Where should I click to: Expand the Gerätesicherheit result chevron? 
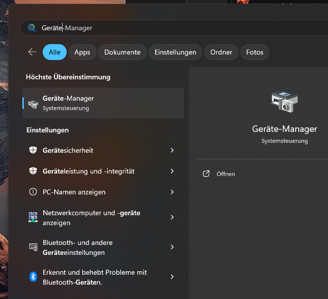pyautogui.click(x=172, y=150)
